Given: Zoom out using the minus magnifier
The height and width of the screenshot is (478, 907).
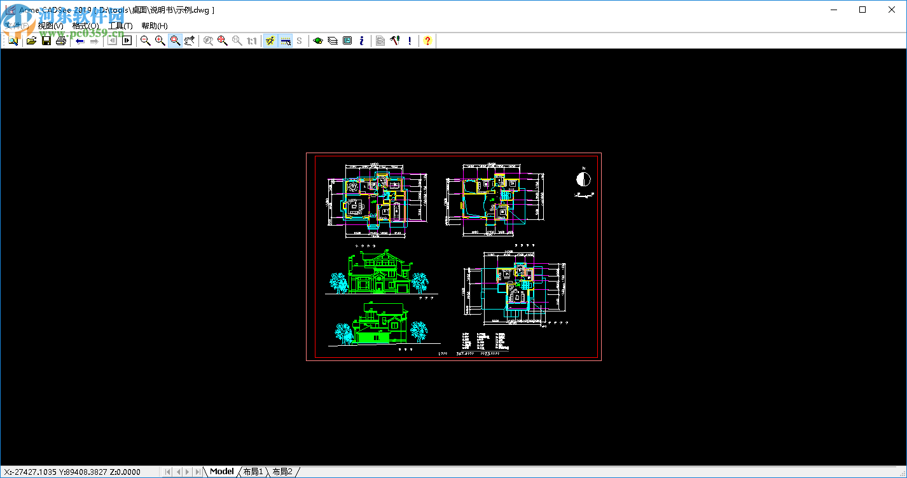Looking at the screenshot, I should coord(146,41).
